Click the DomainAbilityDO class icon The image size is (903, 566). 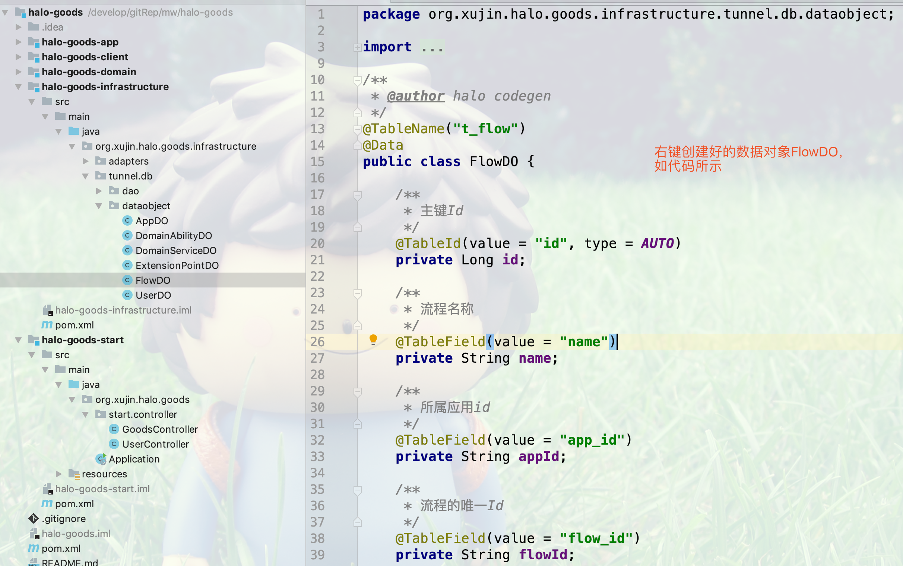127,235
